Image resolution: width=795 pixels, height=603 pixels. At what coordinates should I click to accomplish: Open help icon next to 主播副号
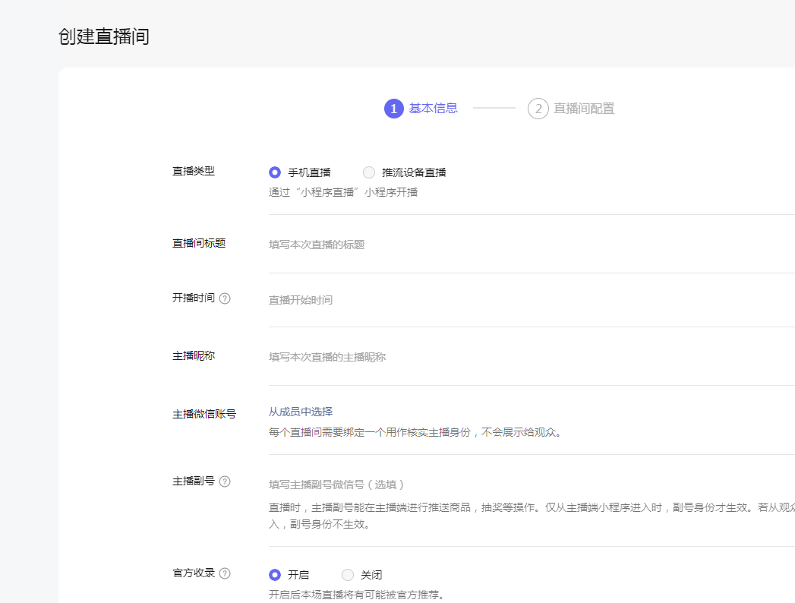225,481
